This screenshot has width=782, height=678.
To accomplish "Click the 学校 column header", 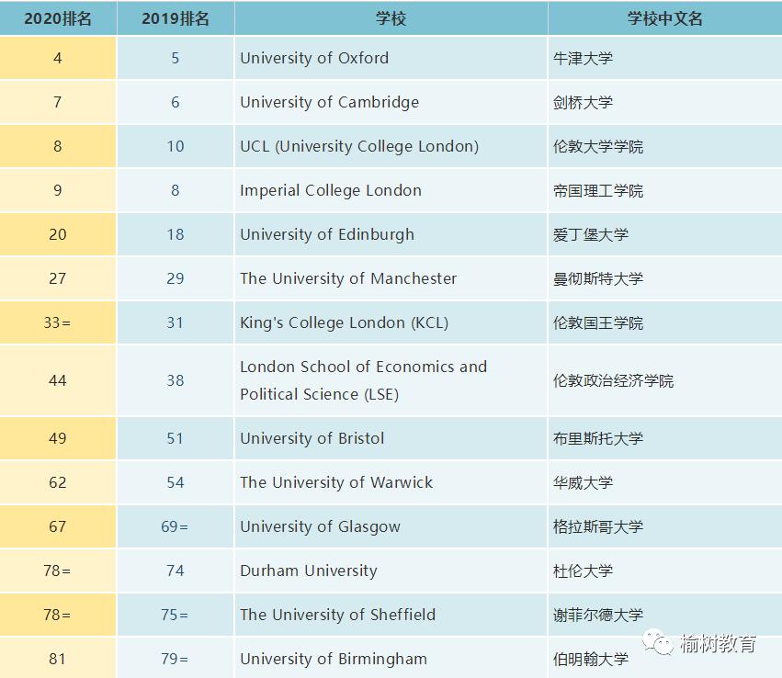I will (391, 18).
